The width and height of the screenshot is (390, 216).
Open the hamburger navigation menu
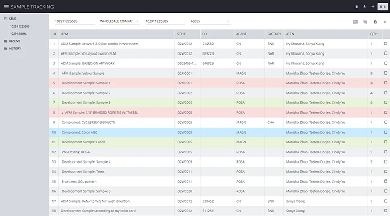tap(6, 7)
